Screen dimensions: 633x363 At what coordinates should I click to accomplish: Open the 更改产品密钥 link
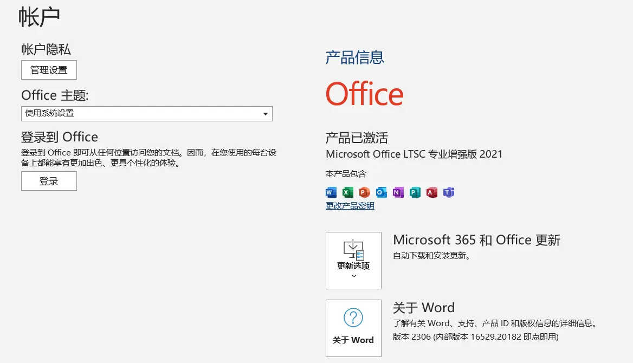point(350,205)
